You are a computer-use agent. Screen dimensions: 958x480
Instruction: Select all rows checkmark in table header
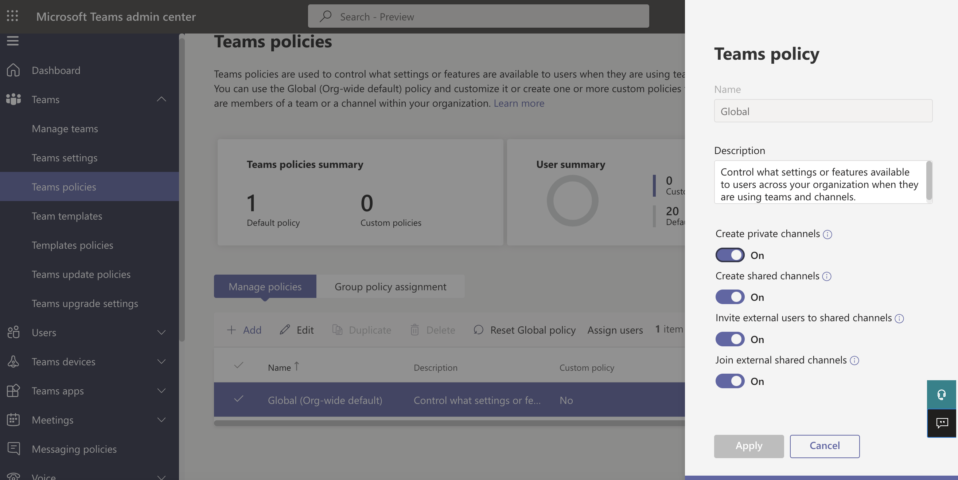point(239,365)
